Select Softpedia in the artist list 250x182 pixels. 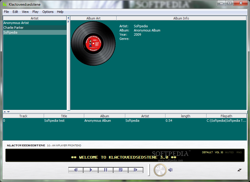(35, 32)
